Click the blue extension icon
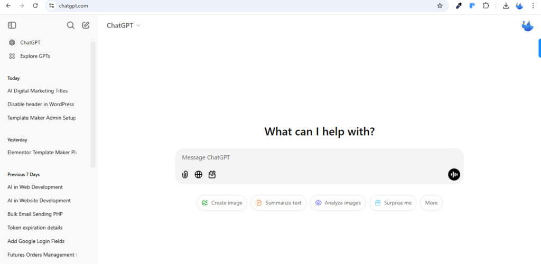Viewport: 541px width, 264px height. click(472, 5)
